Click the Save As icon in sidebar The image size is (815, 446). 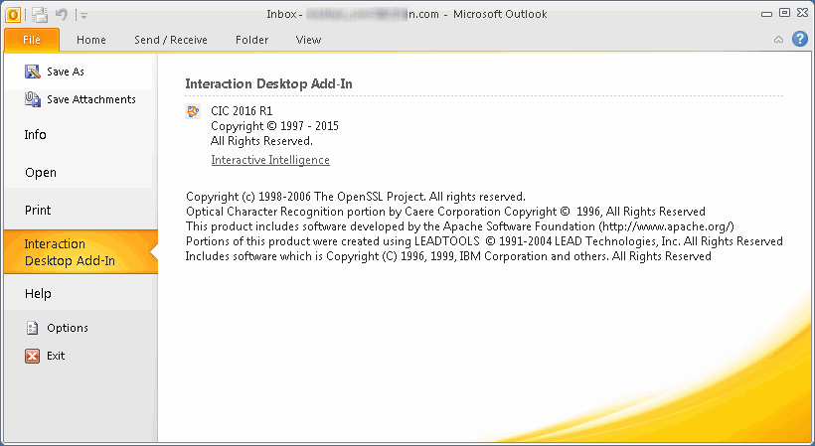click(x=32, y=72)
